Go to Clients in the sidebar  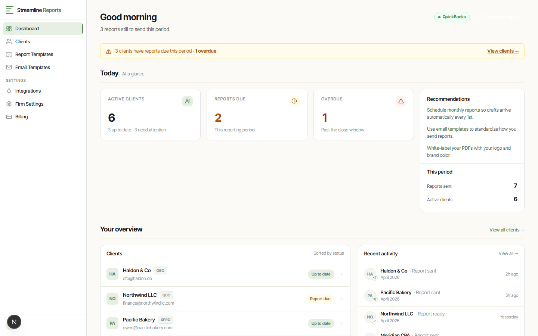tap(43, 42)
